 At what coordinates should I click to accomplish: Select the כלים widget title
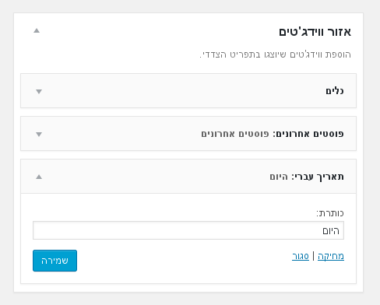tap(335, 91)
